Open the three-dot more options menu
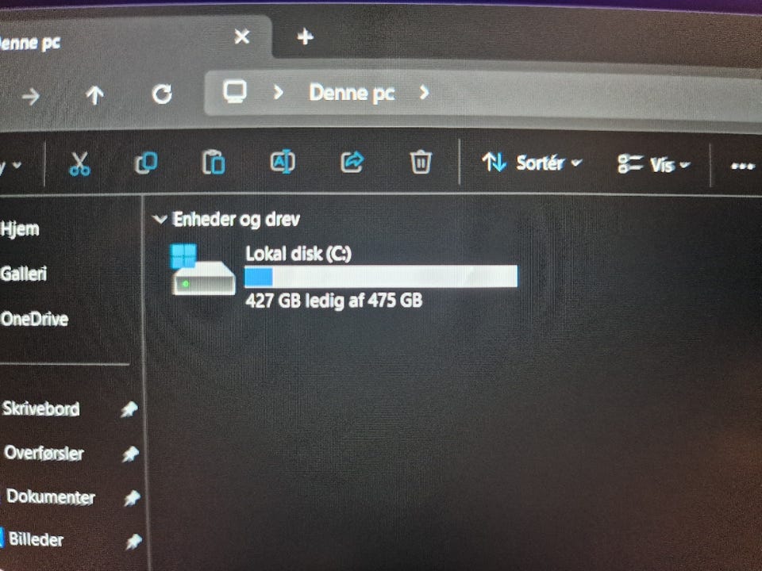The height and width of the screenshot is (571, 762). click(x=743, y=166)
